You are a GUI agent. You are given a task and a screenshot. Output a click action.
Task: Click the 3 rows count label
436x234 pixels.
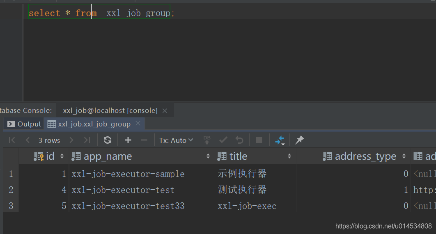(x=49, y=140)
